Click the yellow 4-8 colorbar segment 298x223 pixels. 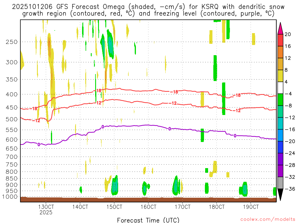point(280,76)
